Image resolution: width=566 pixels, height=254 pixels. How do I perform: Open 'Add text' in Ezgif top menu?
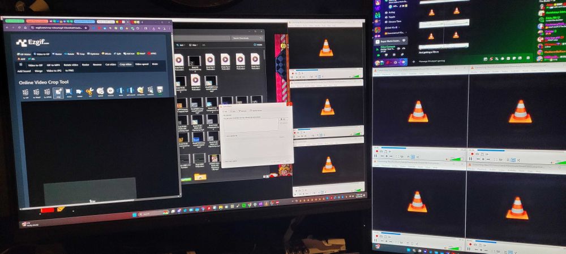[129, 54]
